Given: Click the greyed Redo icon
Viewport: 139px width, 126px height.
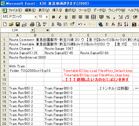Looking at the screenshot, I should (x=90, y=24).
